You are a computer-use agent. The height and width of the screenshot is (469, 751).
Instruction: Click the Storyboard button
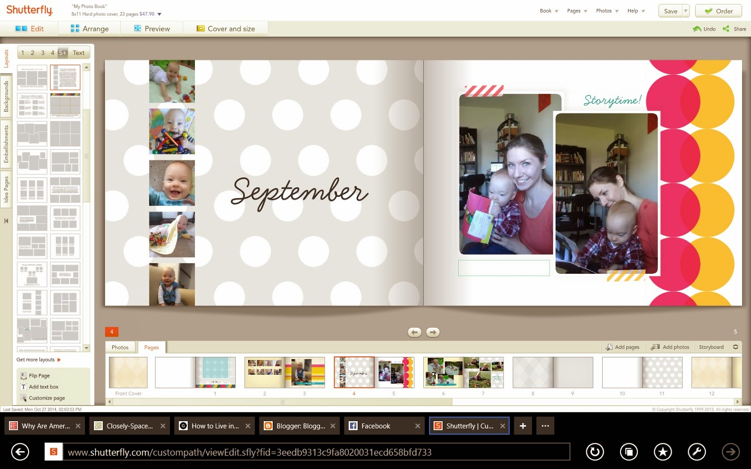[711, 347]
